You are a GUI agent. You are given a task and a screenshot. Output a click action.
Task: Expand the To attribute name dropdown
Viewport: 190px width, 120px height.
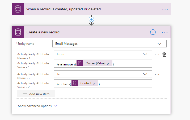pyautogui.click(x=145, y=74)
